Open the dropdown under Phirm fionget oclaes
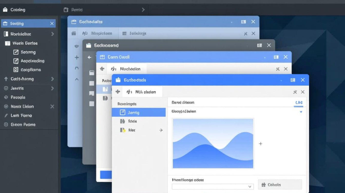Image resolution: width=345 pixels, height=193 pixels. click(x=213, y=187)
